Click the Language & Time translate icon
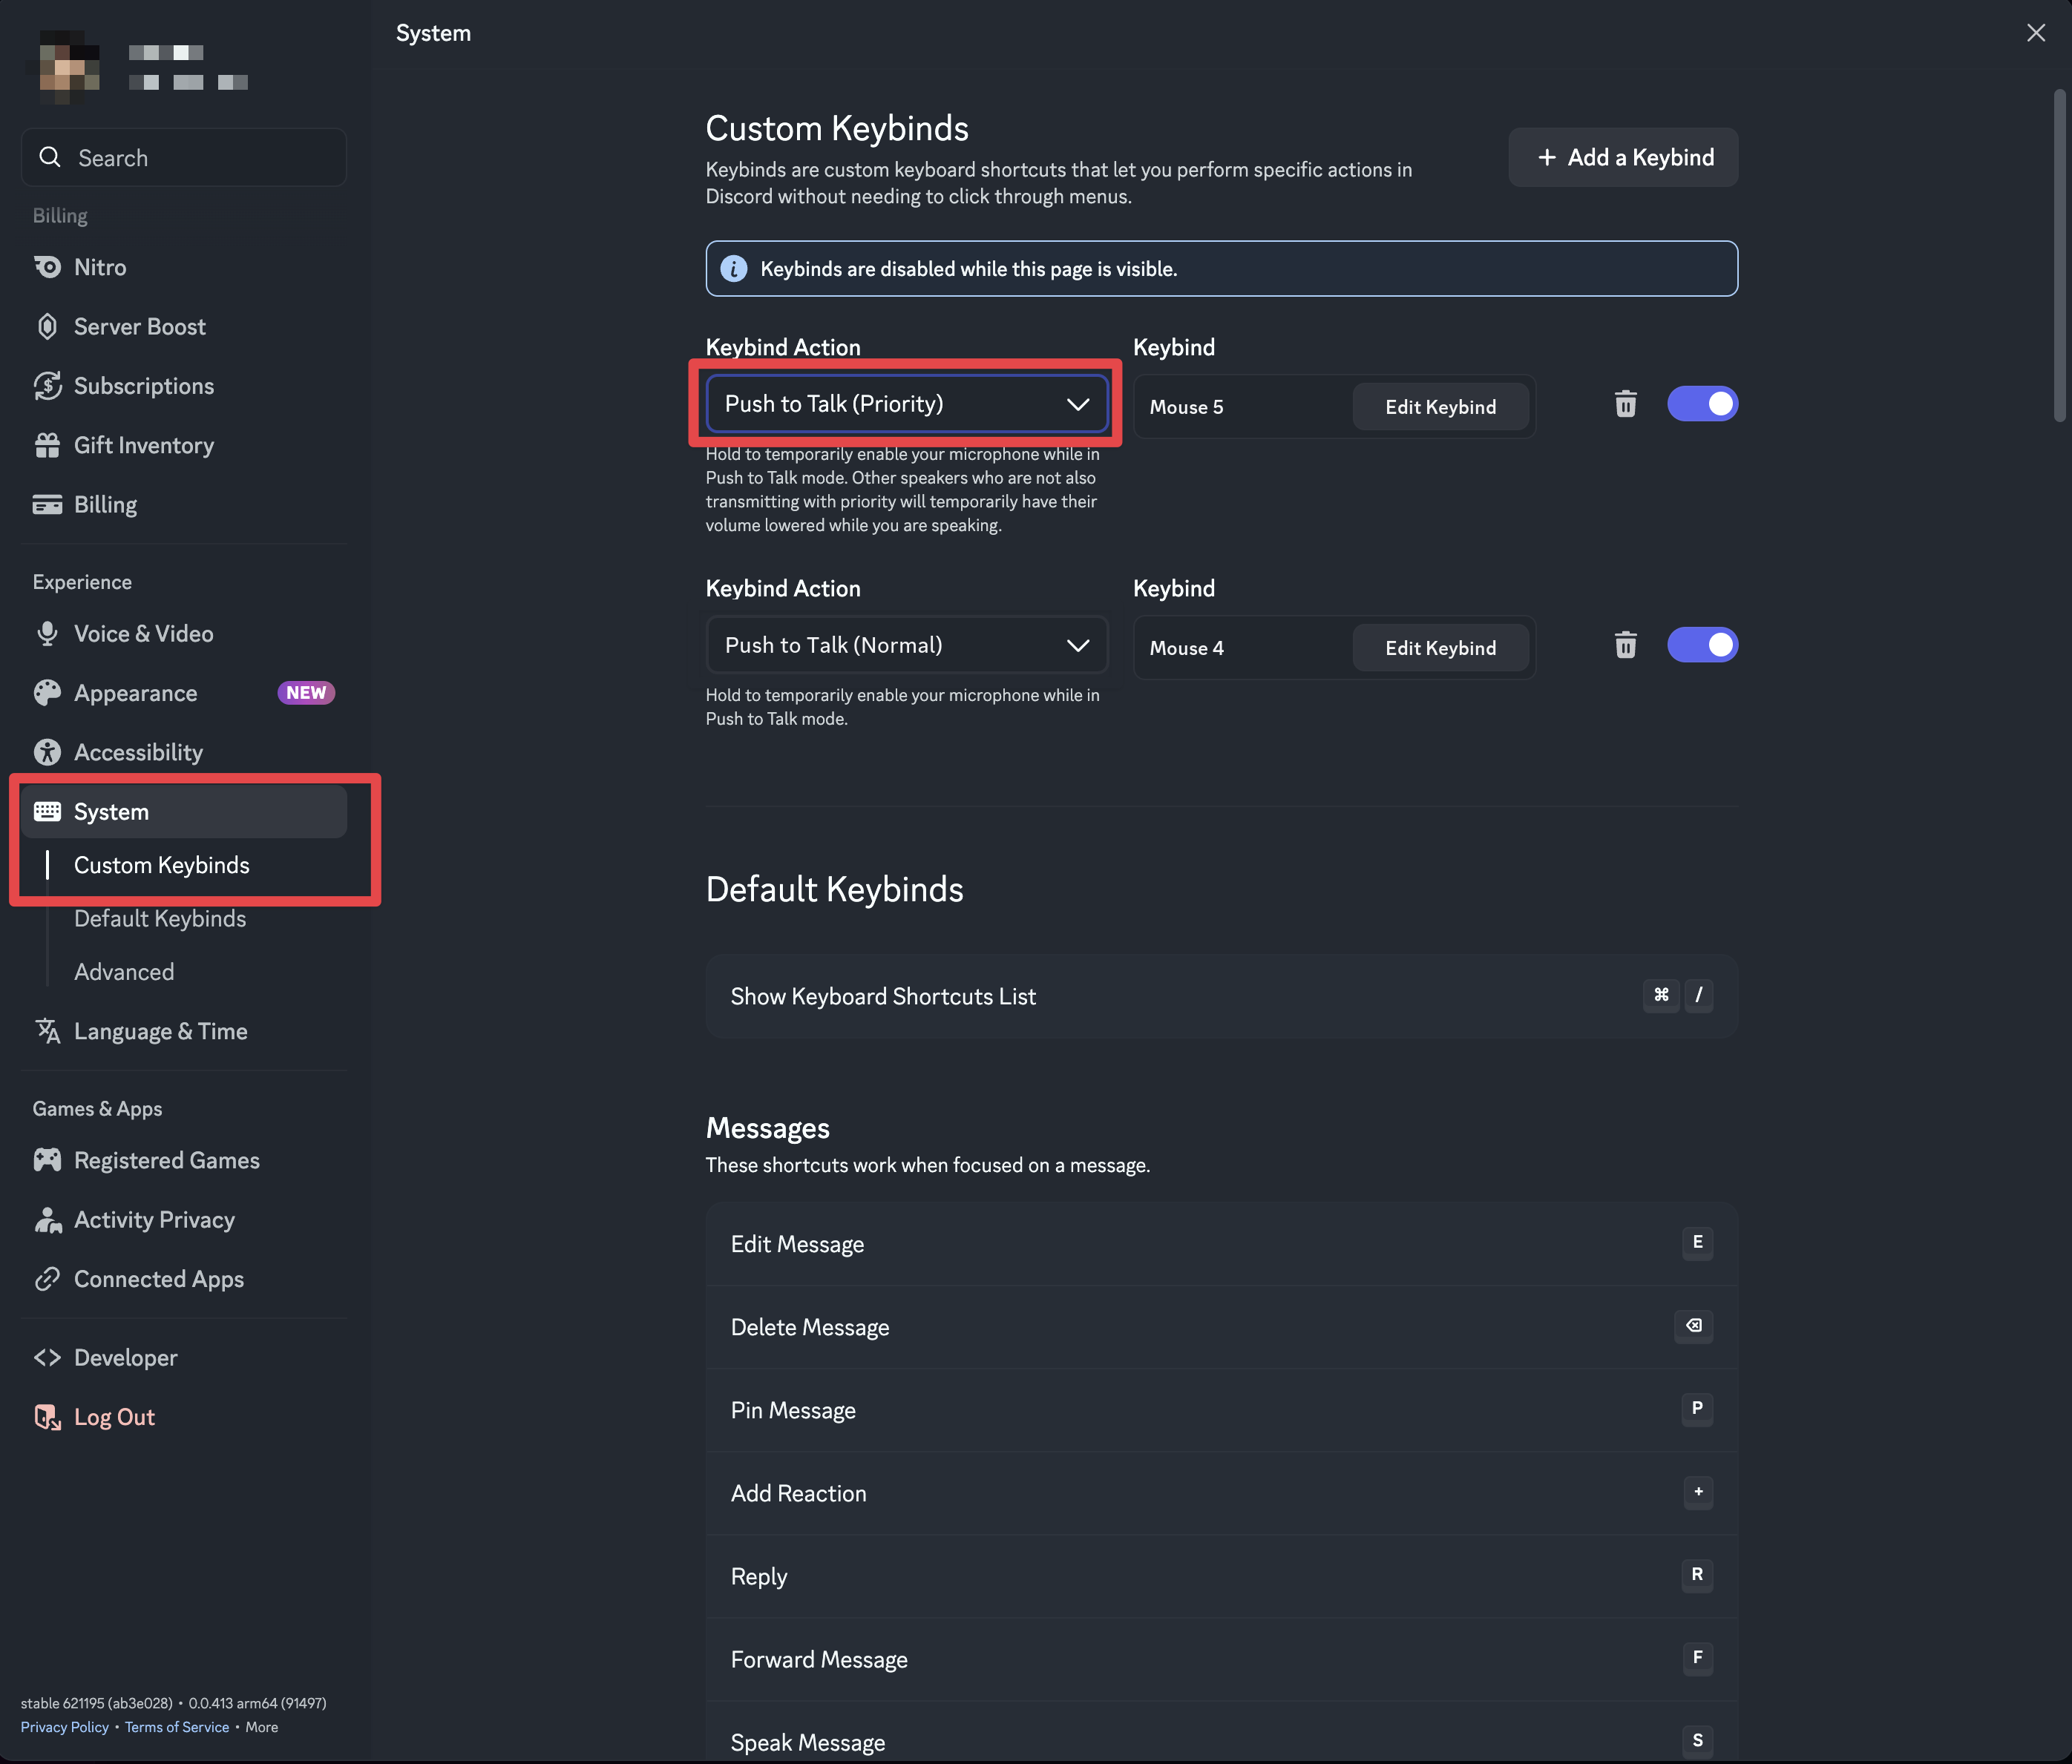Image resolution: width=2072 pixels, height=1764 pixels. pyautogui.click(x=47, y=1030)
